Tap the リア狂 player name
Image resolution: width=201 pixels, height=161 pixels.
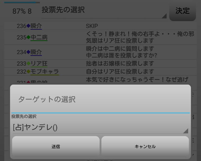pos(39,64)
